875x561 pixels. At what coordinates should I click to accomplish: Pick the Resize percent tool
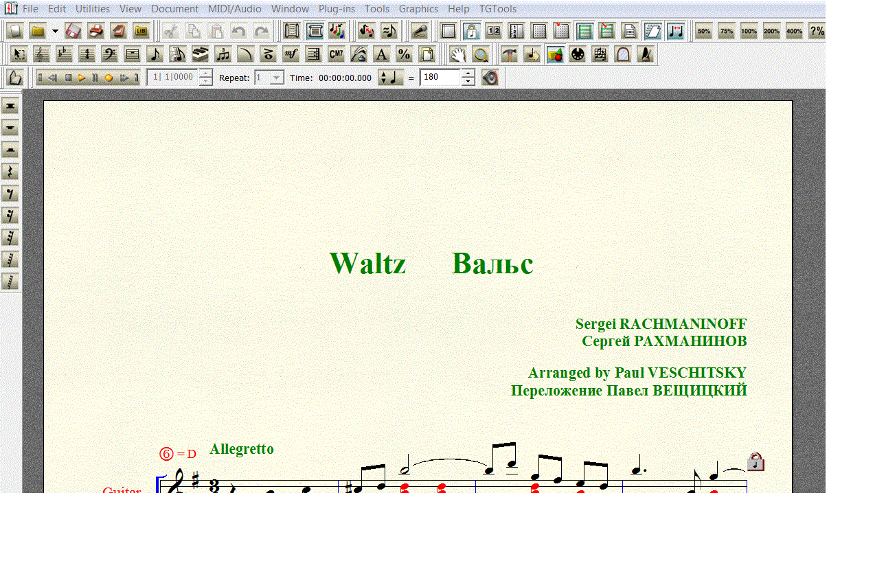[x=405, y=54]
